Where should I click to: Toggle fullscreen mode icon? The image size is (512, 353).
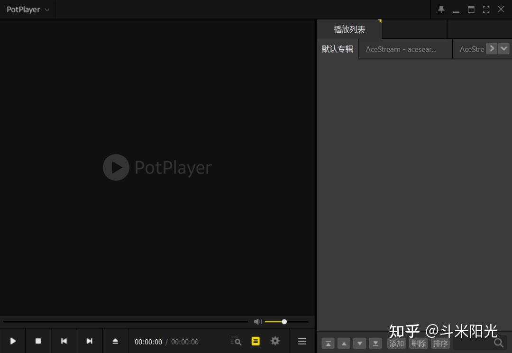point(486,9)
